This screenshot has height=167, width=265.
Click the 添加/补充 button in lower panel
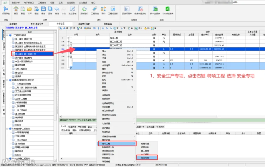pyautogui.click(x=66, y=130)
